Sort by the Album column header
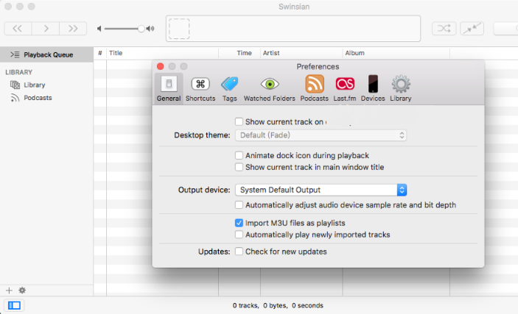This screenshot has width=518, height=314. click(x=396, y=53)
